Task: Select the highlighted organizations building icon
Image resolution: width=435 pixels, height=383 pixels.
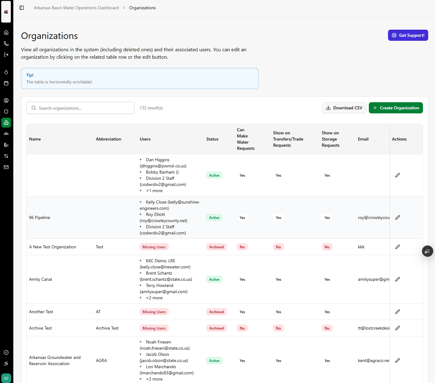Action: (6, 123)
